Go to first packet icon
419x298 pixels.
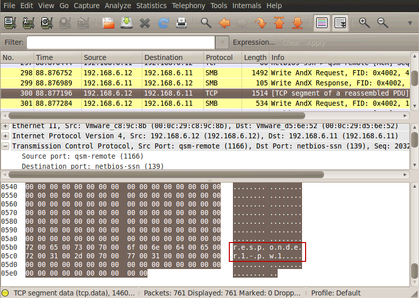[279, 23]
